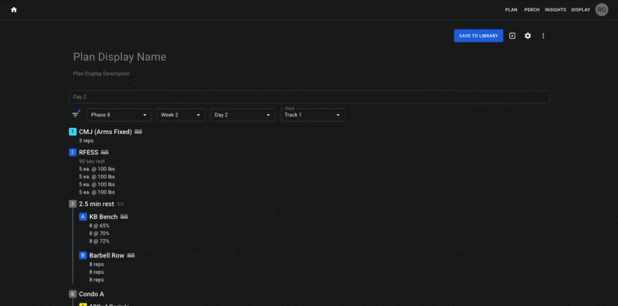Click the 8 @ 72% set line

pos(100,241)
